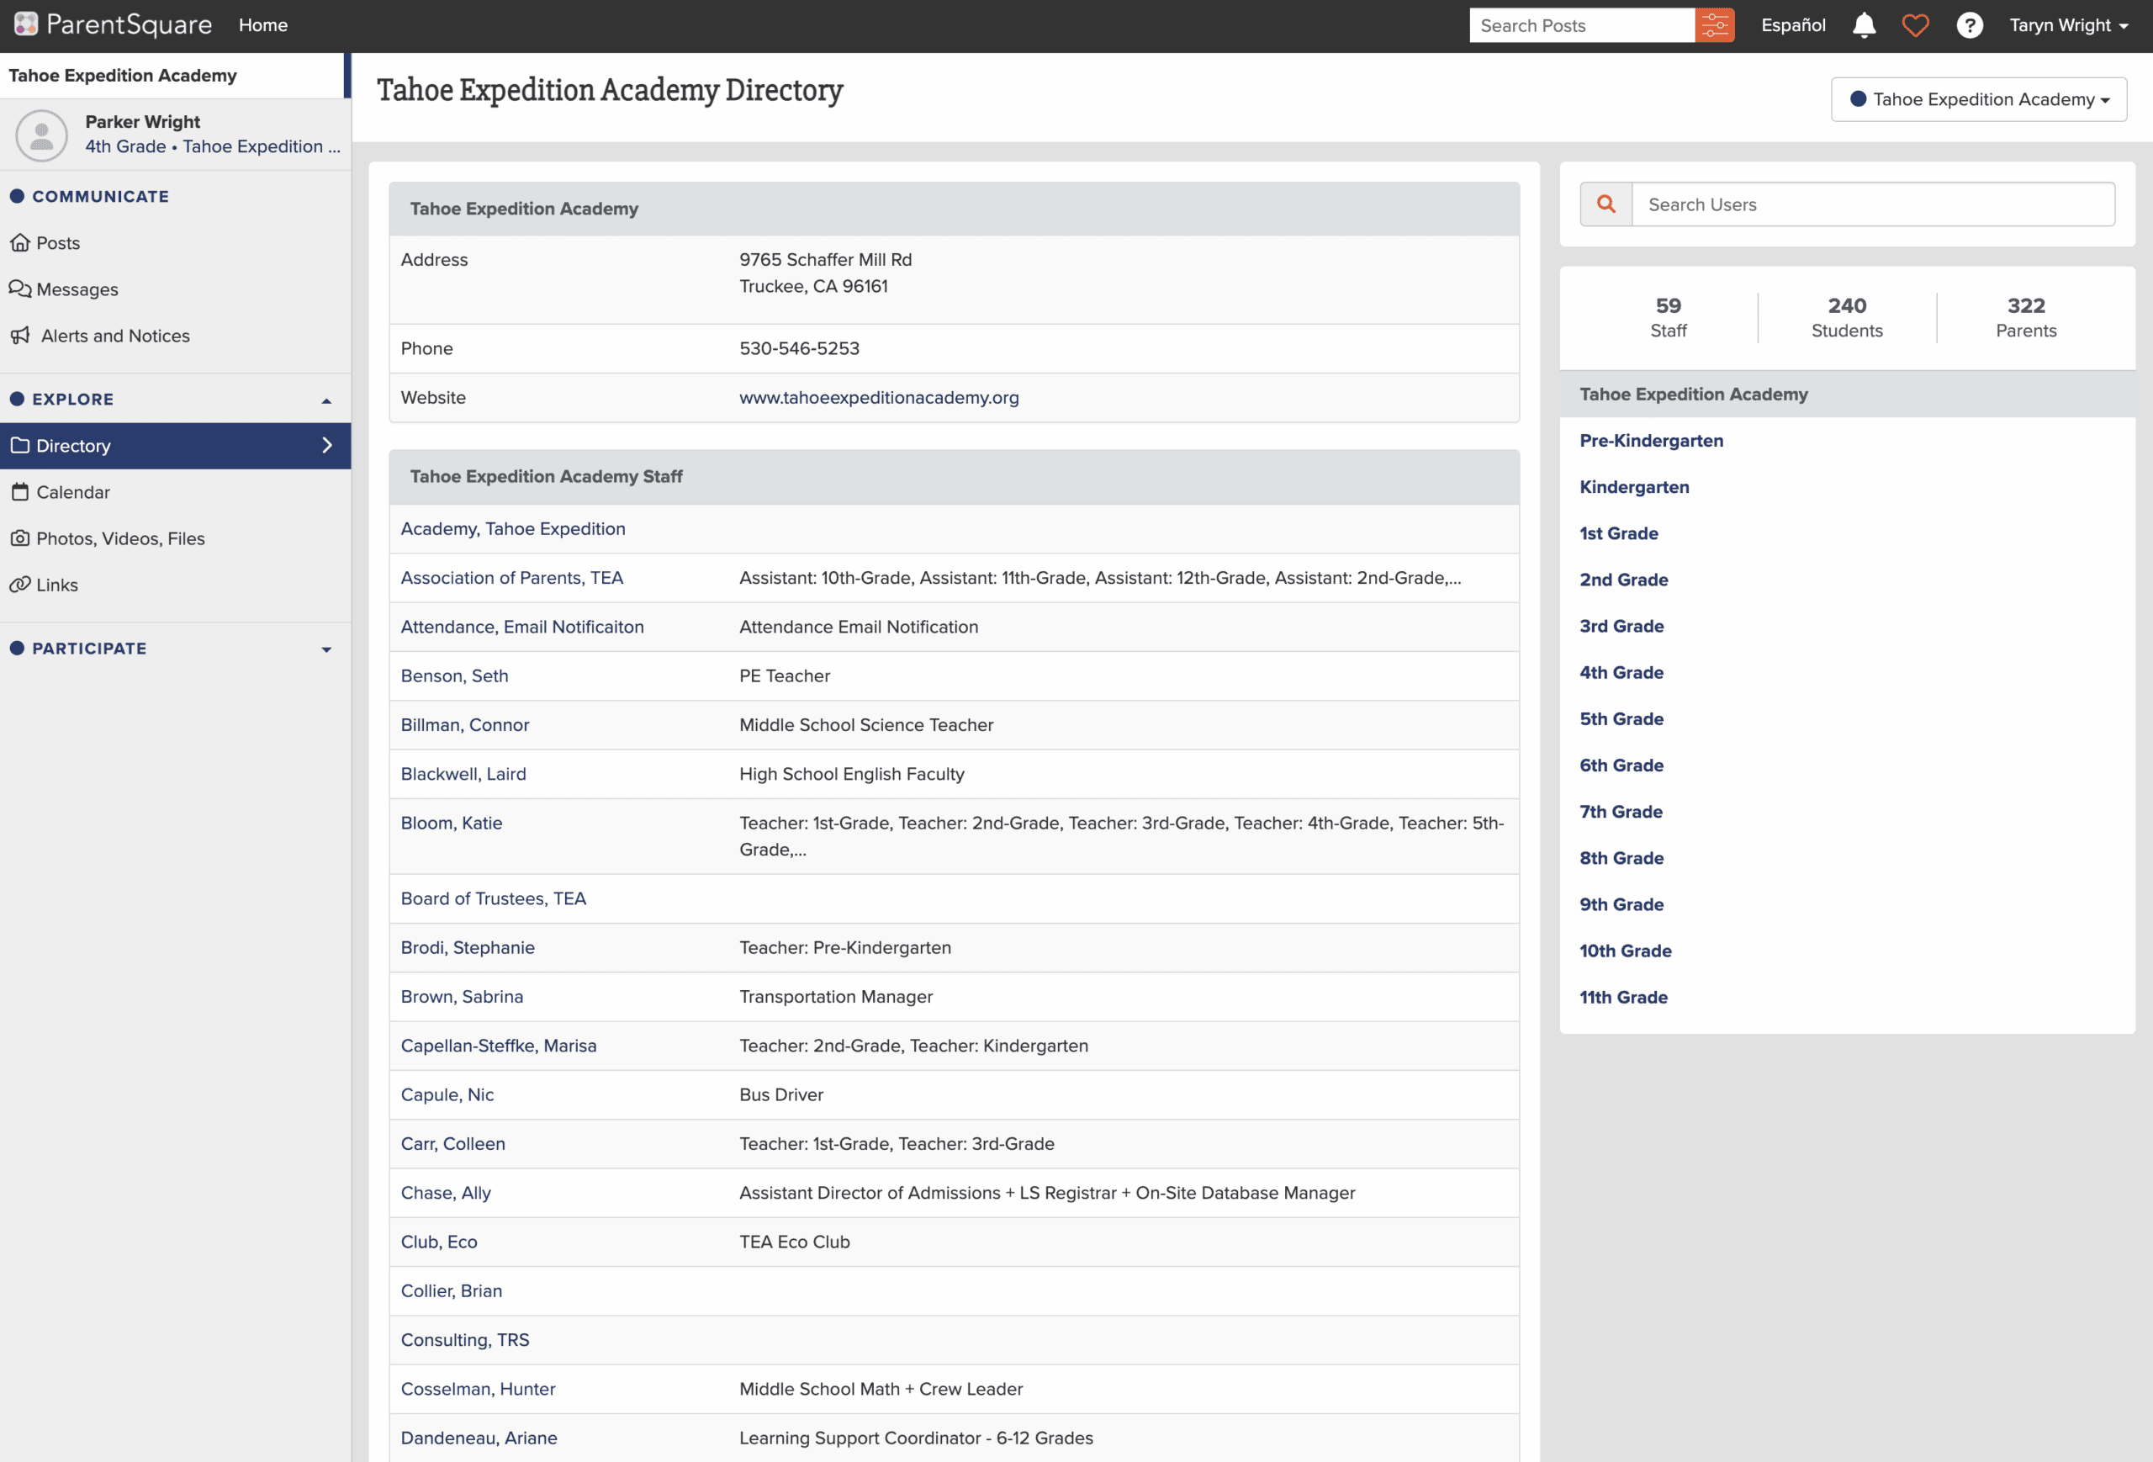Click the Alerts megaphone icon
This screenshot has height=1462, width=2153.
coord(20,336)
